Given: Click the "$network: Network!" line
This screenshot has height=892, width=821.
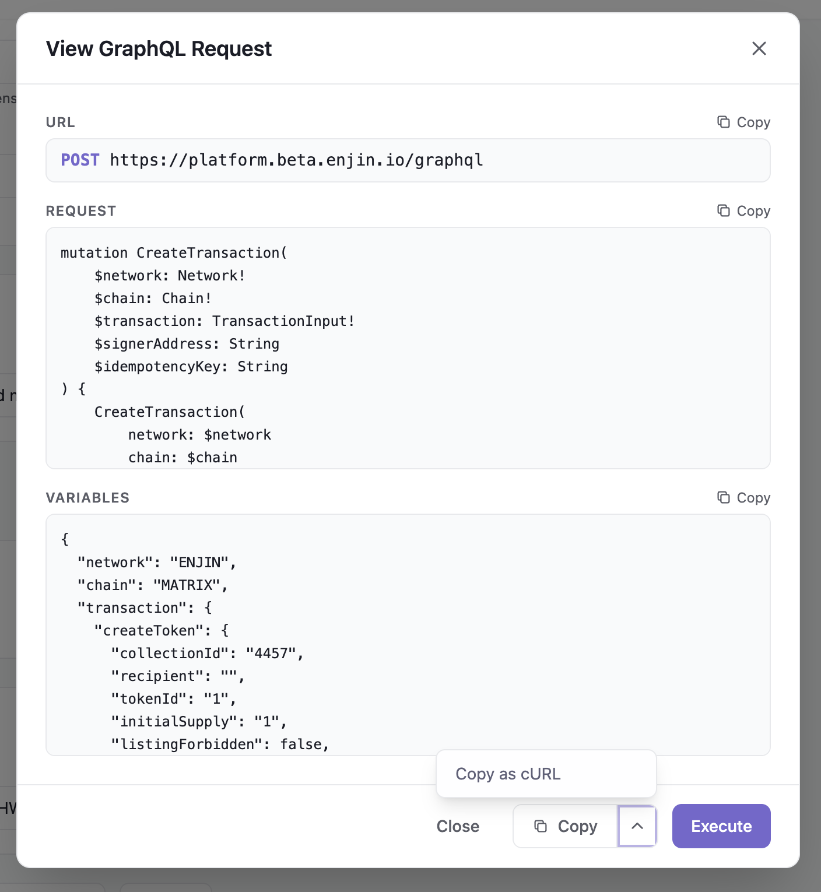Looking at the screenshot, I should 170,276.
